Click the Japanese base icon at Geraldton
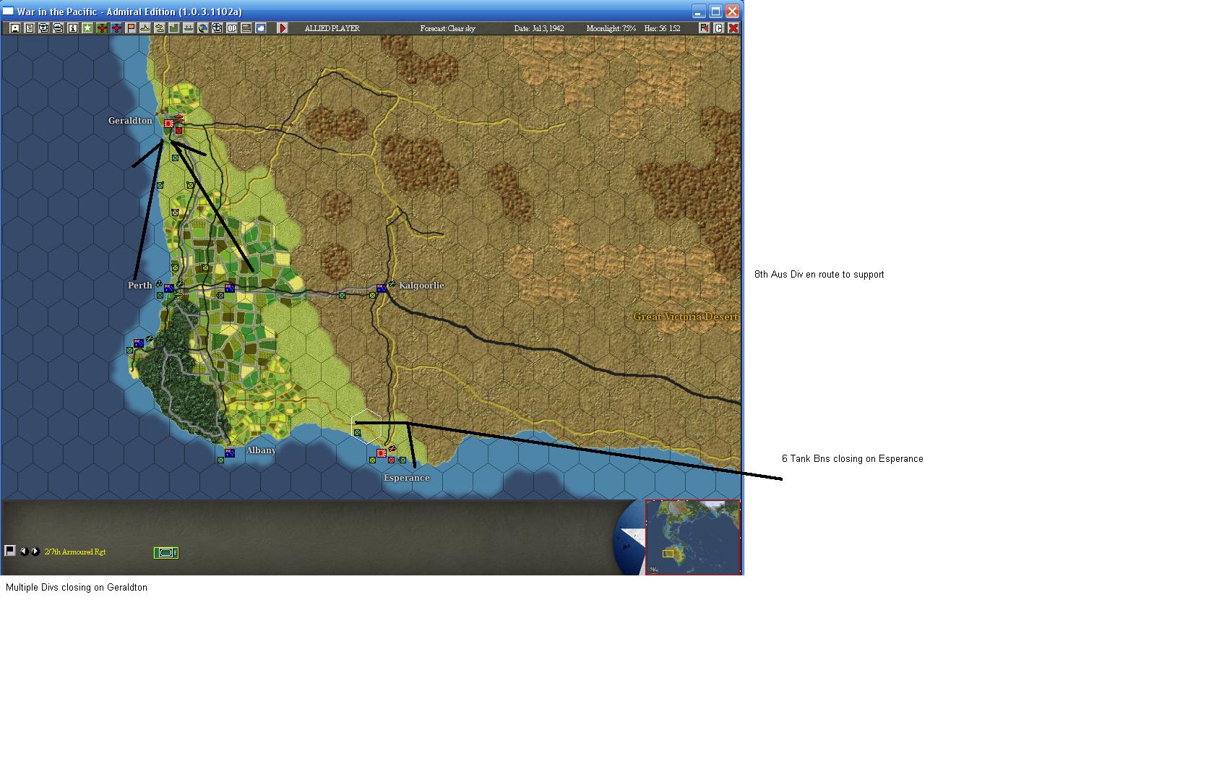The image size is (1214, 759). coord(169,124)
